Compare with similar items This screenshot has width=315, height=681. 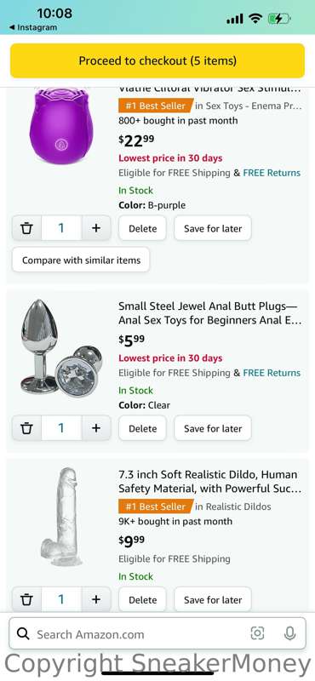coord(81,260)
